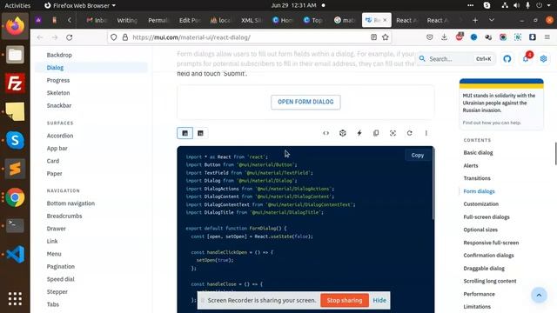Click the OPEN FORM DIALOG button

[x=305, y=102]
